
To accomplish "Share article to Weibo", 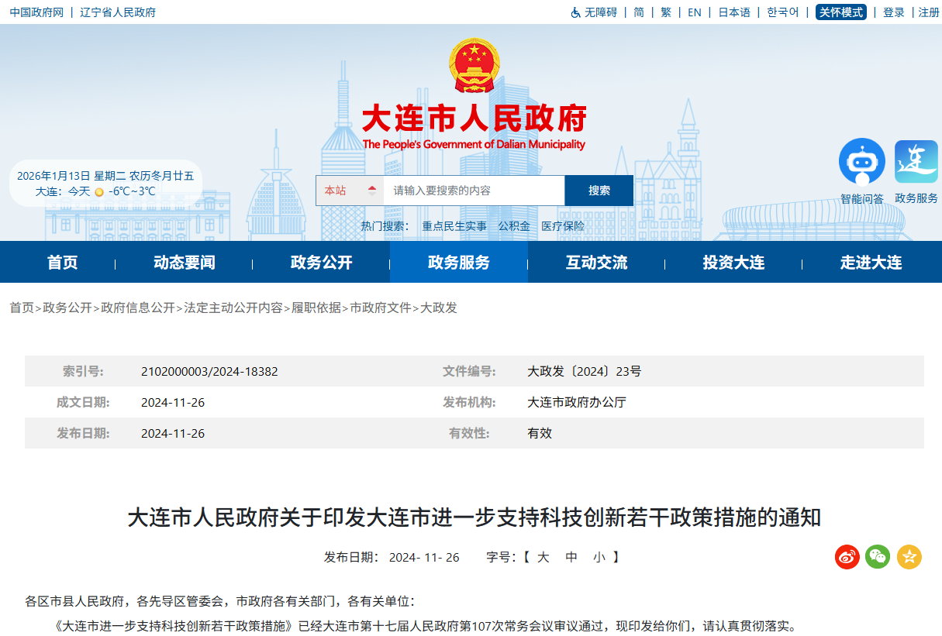I will click(846, 556).
